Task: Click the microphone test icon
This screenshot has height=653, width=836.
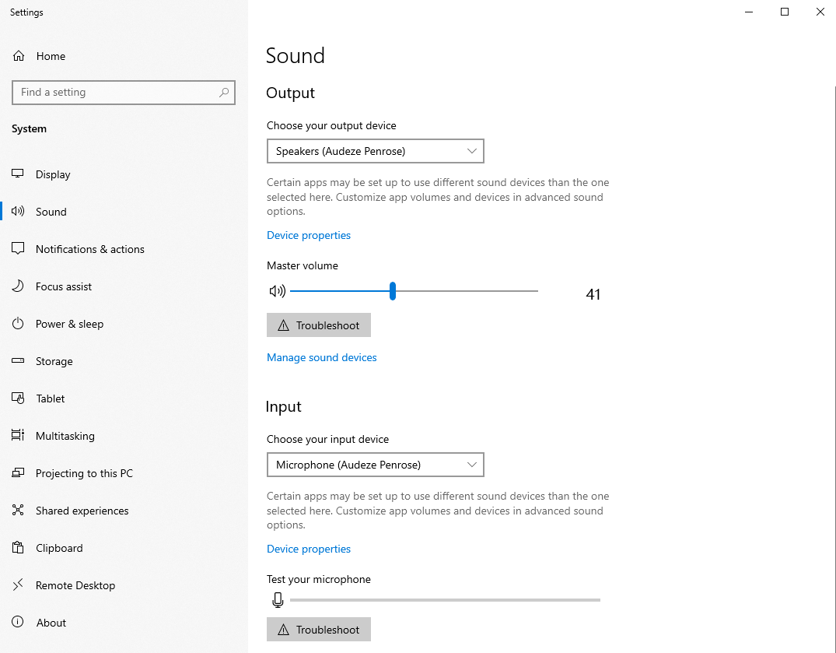Action: pos(278,600)
